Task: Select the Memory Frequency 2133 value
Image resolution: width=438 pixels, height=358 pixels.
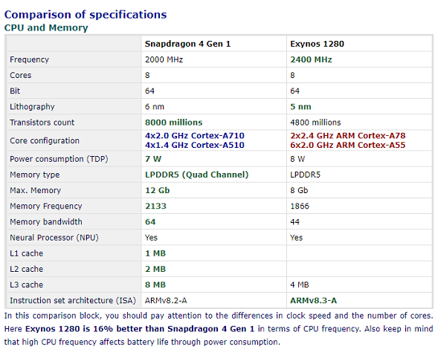Action: (155, 206)
